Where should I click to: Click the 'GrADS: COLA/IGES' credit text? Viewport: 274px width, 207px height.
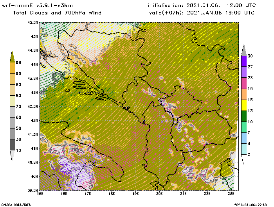[x=16, y=205]
